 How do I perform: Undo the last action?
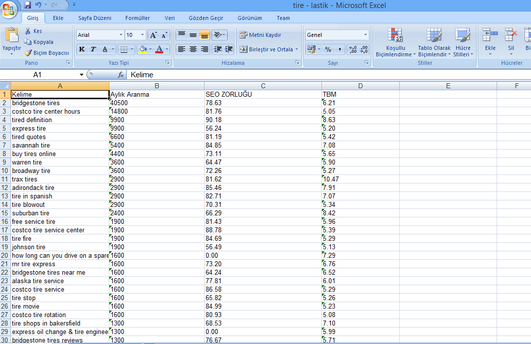pos(38,5)
